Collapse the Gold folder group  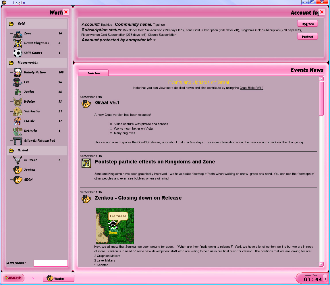pos(11,24)
